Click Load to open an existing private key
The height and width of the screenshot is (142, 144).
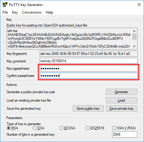121,100
